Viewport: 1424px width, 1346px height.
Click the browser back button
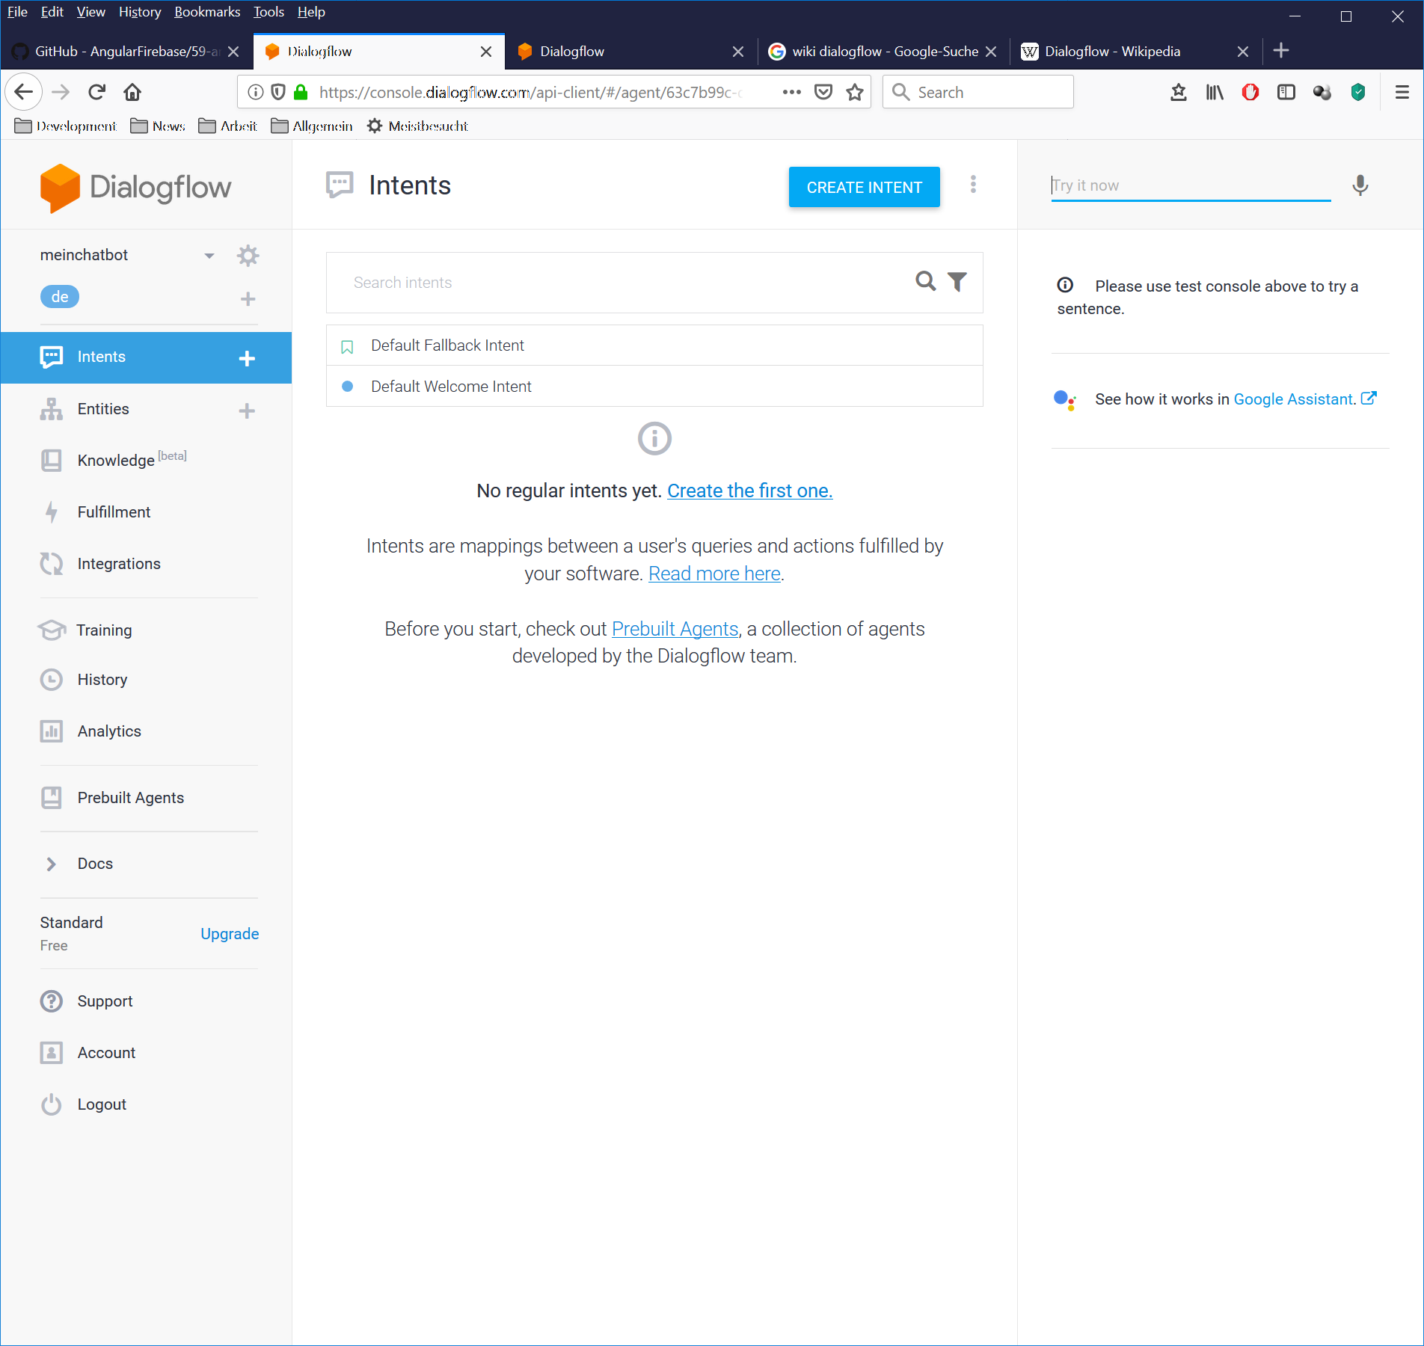[x=24, y=92]
